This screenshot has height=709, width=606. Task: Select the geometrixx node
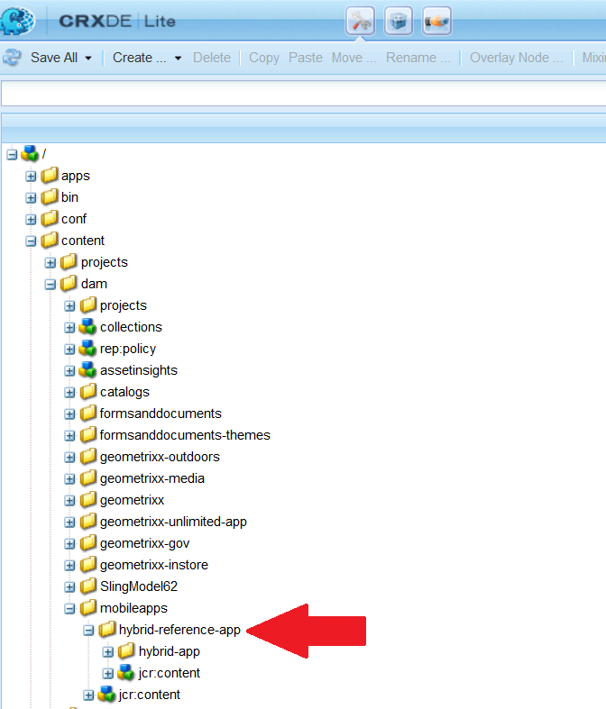click(133, 501)
